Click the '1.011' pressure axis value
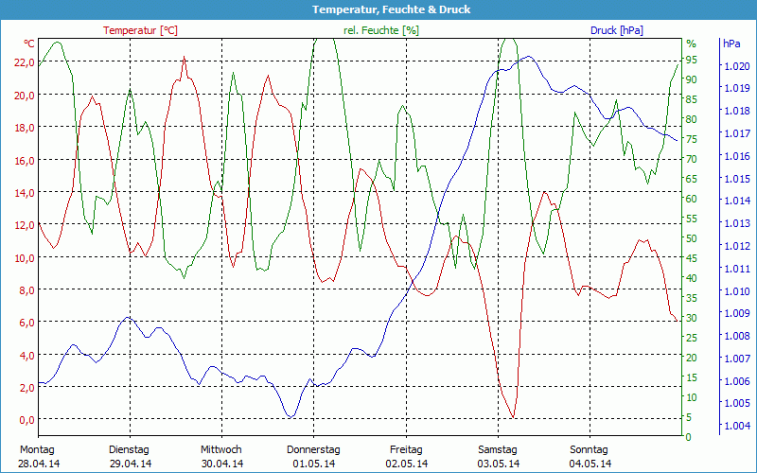This screenshot has height=473, width=757. pyautogui.click(x=737, y=269)
